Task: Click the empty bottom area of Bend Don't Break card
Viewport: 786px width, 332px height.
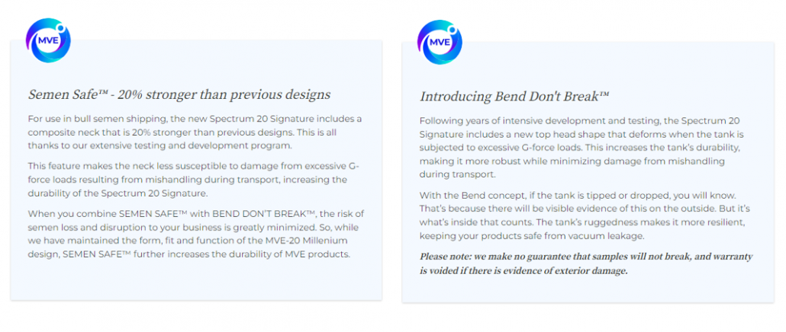Action: tap(588, 291)
